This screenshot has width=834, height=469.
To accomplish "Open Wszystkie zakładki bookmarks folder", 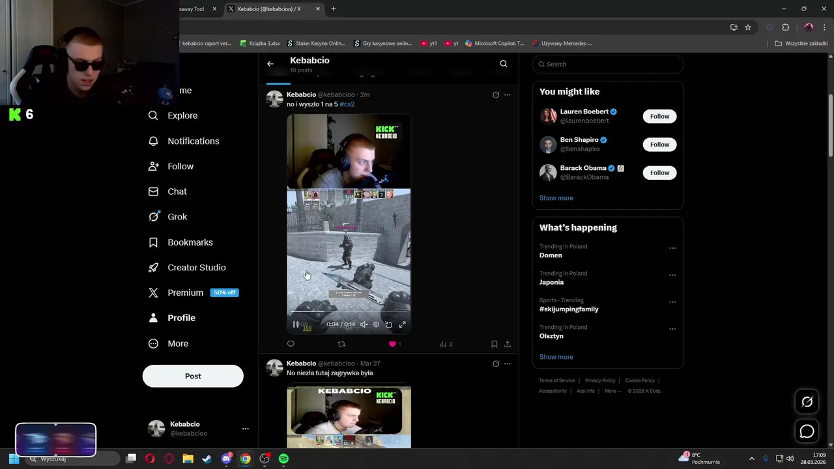I will [801, 44].
